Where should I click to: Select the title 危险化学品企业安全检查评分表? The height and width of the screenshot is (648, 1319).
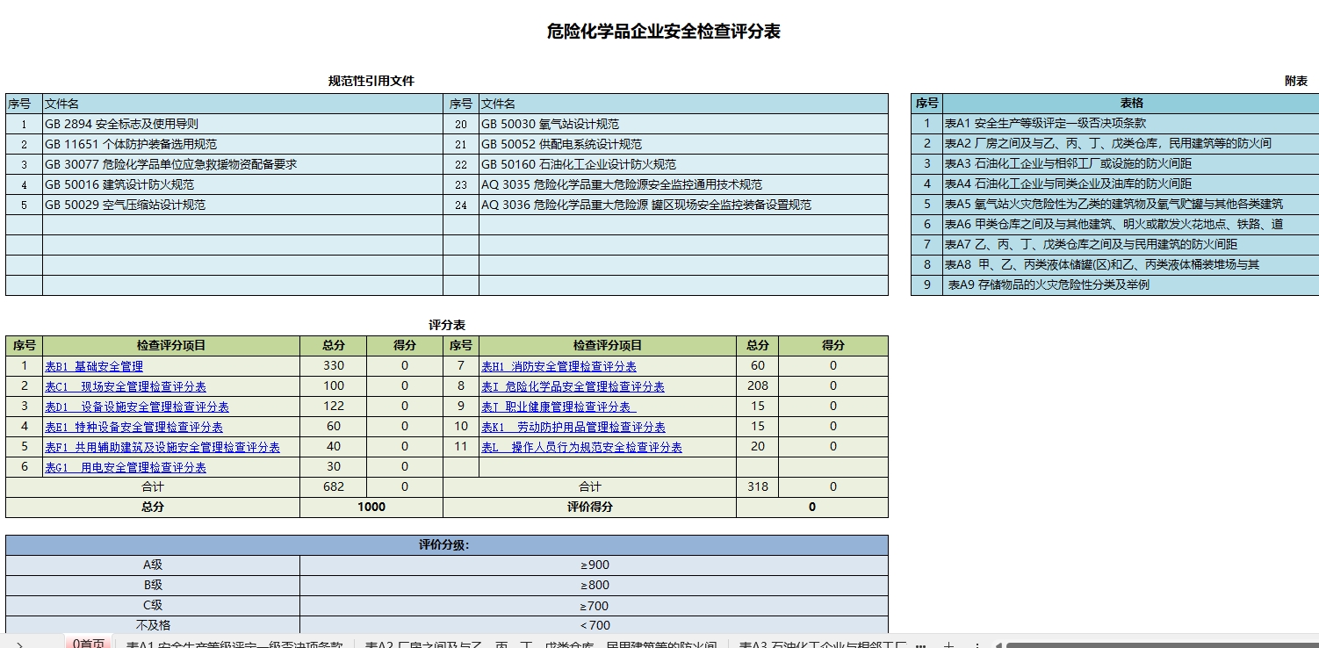663,32
